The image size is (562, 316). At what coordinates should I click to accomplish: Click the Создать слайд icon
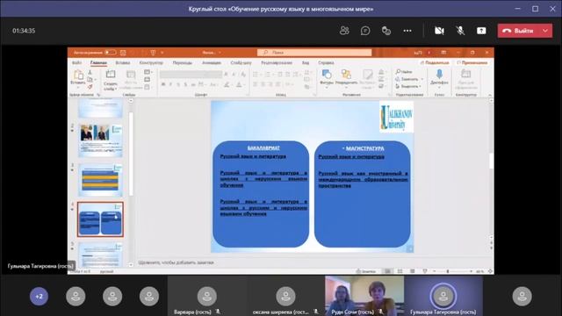pos(111,75)
